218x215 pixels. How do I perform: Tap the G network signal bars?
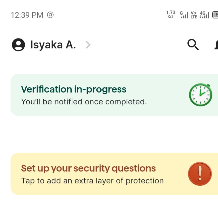[x=184, y=15]
